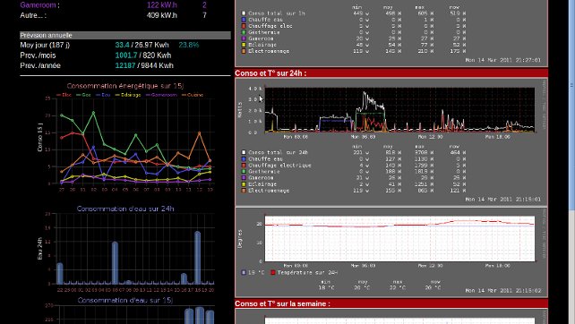Screen dimensions: 575x324
Task: Click the 'Cuisine' legend entry of the 15-day chart
Action: 193,95
